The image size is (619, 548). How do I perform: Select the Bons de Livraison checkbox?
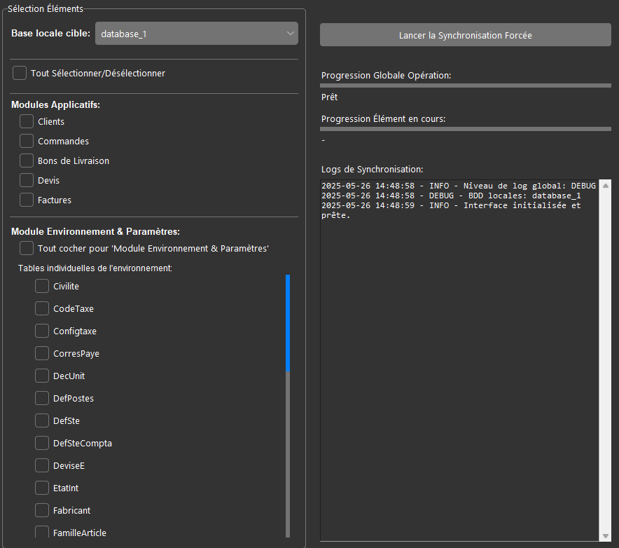[x=27, y=160]
